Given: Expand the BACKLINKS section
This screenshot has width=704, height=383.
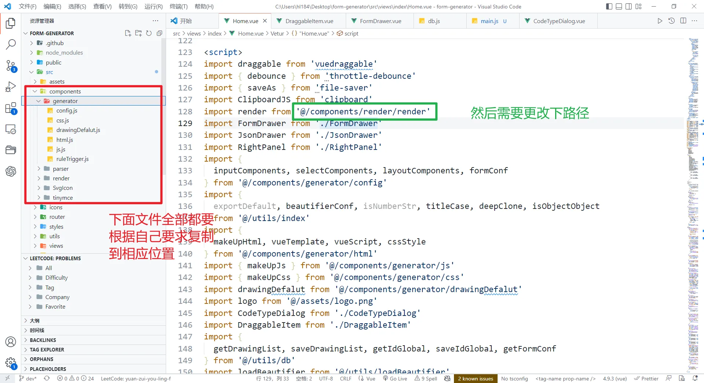Looking at the screenshot, I should click(43, 340).
